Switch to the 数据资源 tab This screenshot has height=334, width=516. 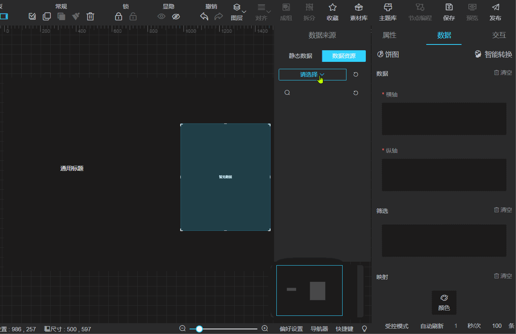[x=344, y=56]
